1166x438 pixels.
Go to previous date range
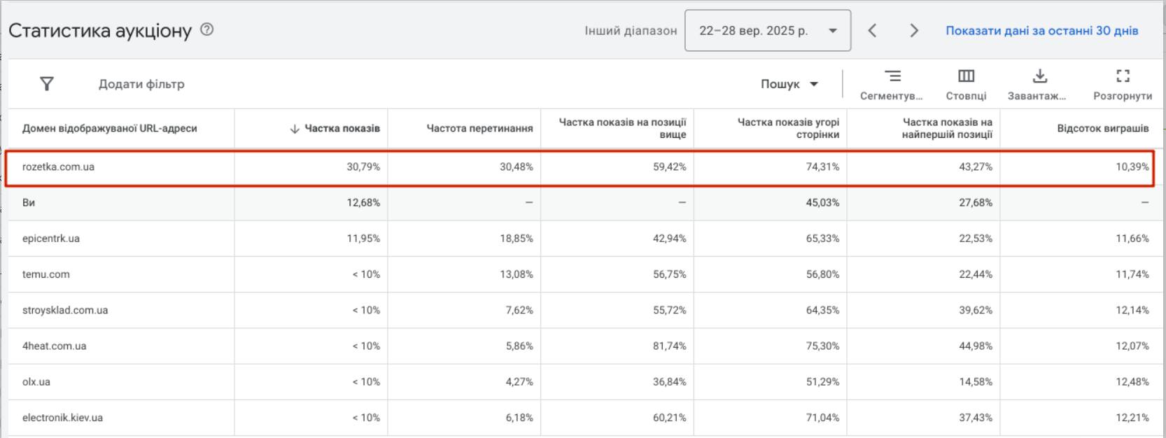(x=872, y=30)
